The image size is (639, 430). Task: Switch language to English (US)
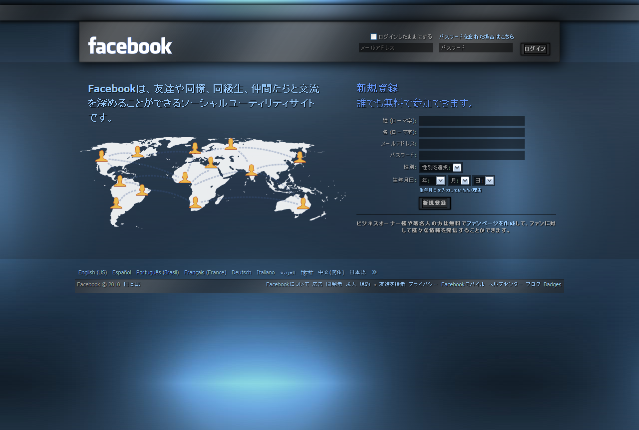coord(92,272)
